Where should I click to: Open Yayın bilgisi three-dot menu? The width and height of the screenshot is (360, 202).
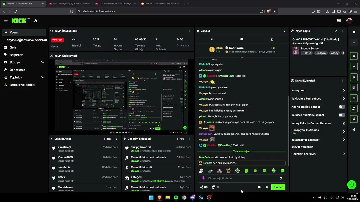coord(343,31)
